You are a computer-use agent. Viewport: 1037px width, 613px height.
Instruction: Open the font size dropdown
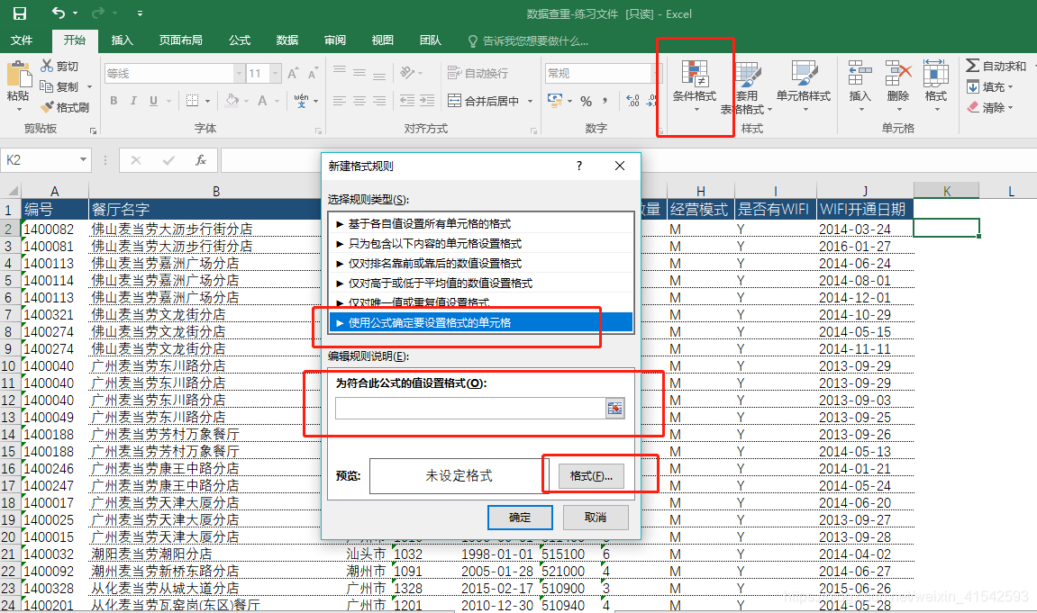coord(276,73)
